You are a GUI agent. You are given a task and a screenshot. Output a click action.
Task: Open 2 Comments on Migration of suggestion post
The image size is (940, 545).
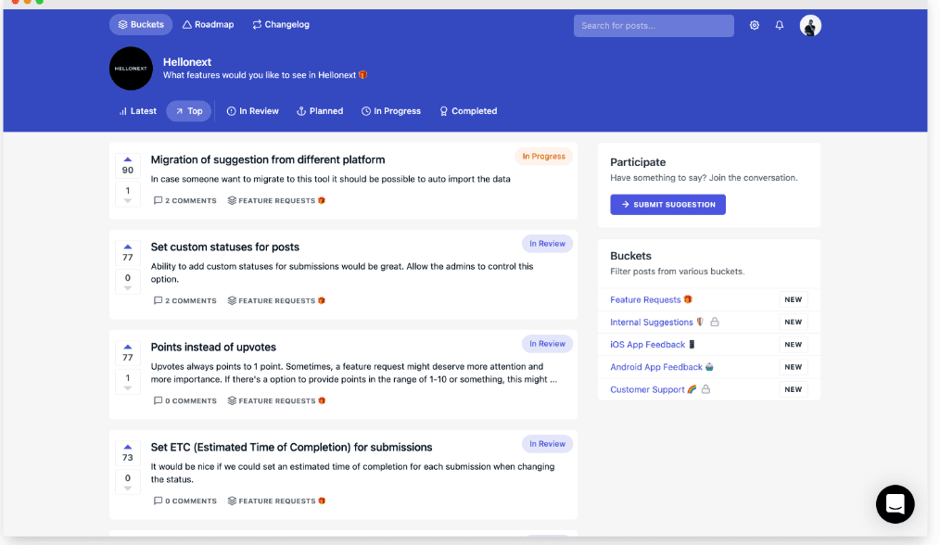[x=185, y=200]
